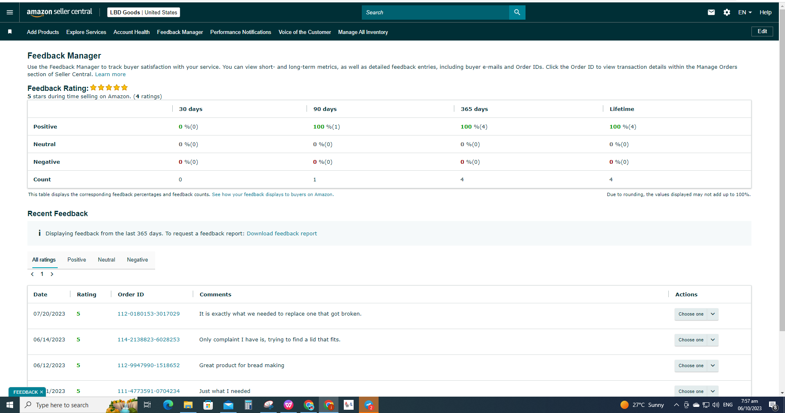
Task: Launch Microsoft Edge from taskbar
Action: point(168,405)
